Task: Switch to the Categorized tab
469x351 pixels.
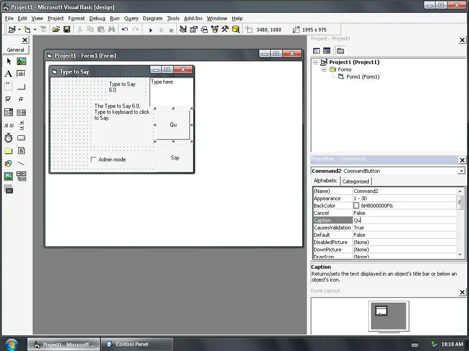Action: click(x=355, y=181)
